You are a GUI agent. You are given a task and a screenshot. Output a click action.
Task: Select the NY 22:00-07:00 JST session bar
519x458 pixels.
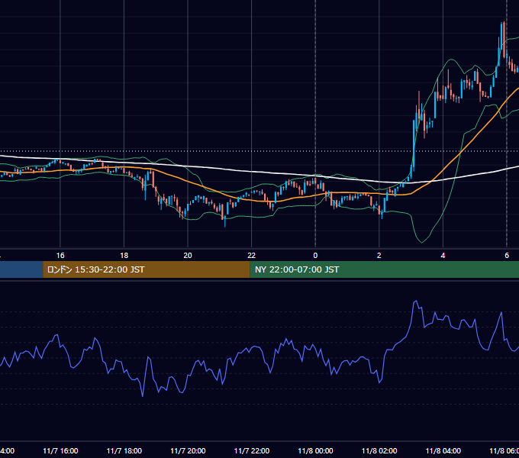pos(384,269)
